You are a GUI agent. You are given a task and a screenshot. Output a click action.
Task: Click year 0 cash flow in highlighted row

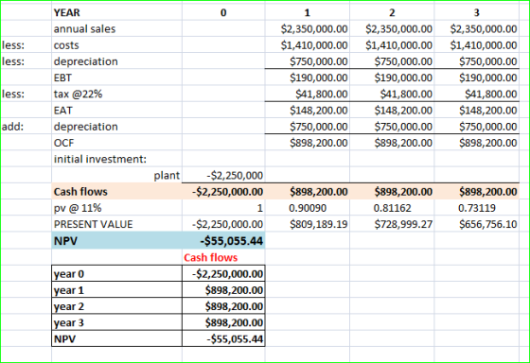point(227,192)
